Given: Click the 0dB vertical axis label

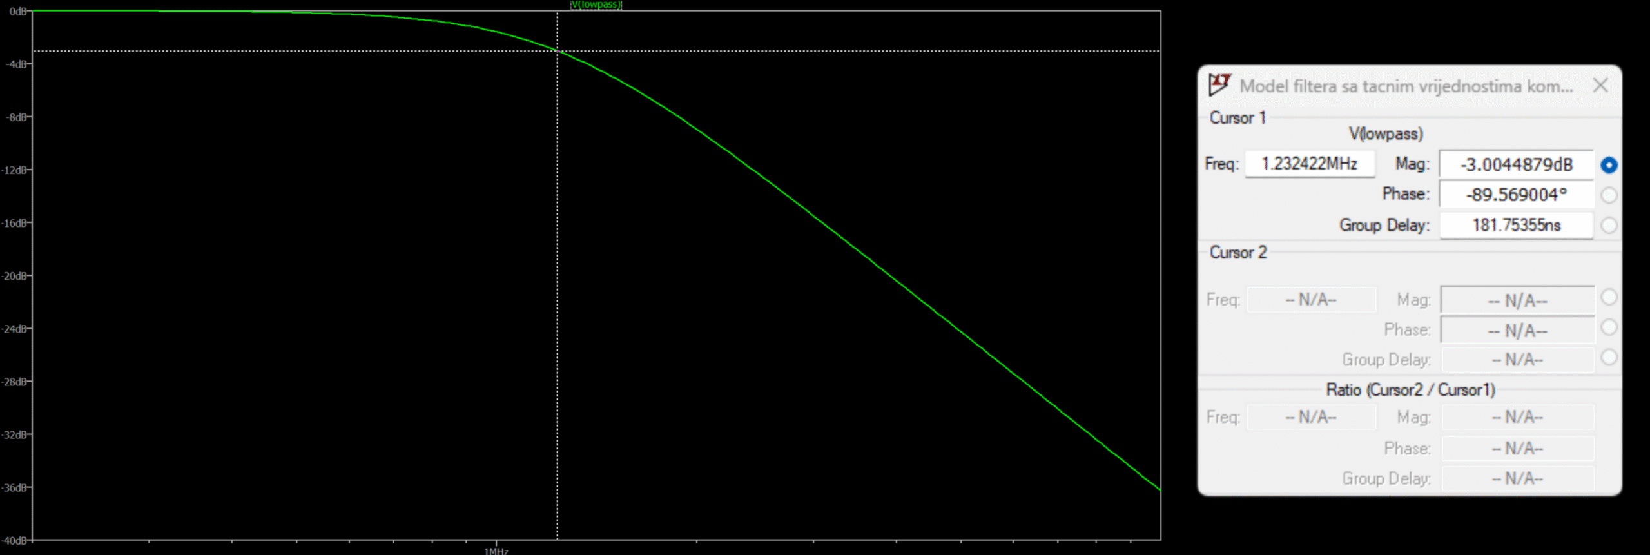Looking at the screenshot, I should point(18,12).
